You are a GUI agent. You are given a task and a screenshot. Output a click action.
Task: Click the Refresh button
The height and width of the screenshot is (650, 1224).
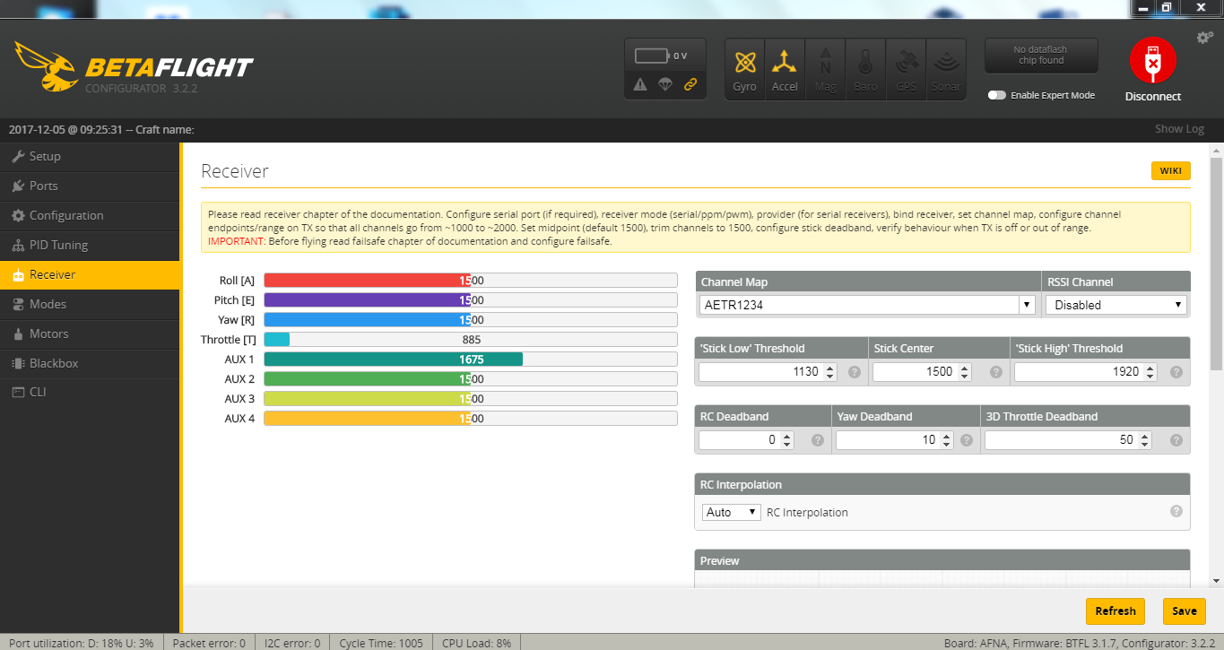coord(1115,611)
